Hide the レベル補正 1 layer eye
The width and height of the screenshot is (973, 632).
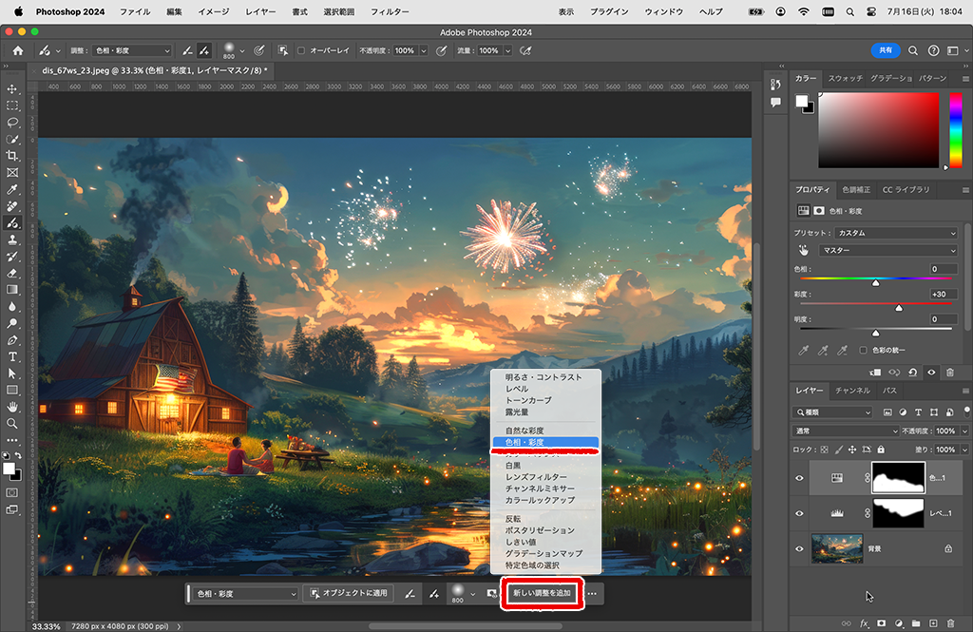point(799,513)
